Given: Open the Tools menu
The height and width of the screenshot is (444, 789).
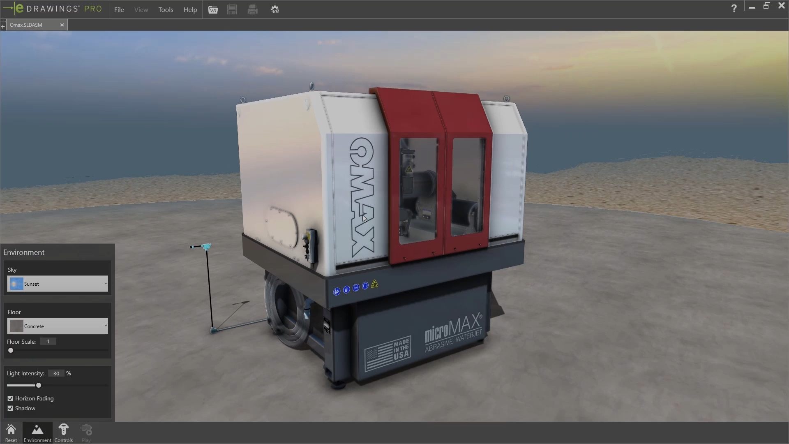Looking at the screenshot, I should 166,9.
